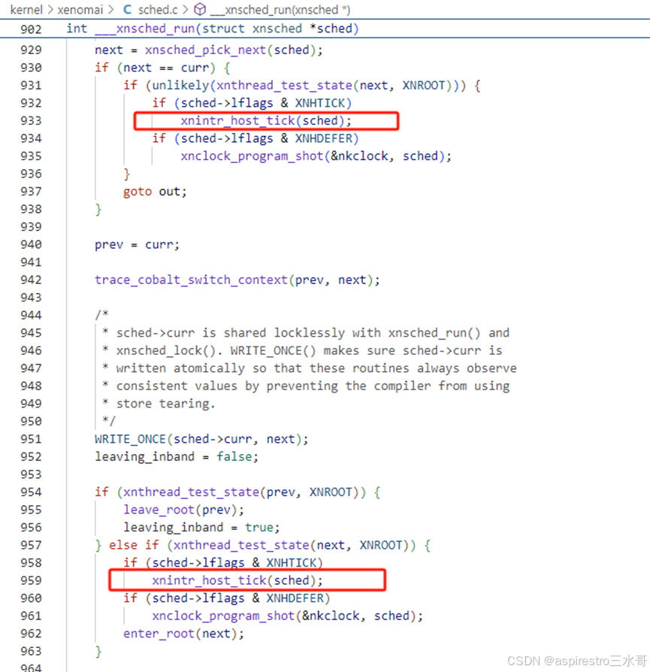Click trace_cobalt_switch_context on line 942
The width and height of the screenshot is (650, 672).
(191, 280)
